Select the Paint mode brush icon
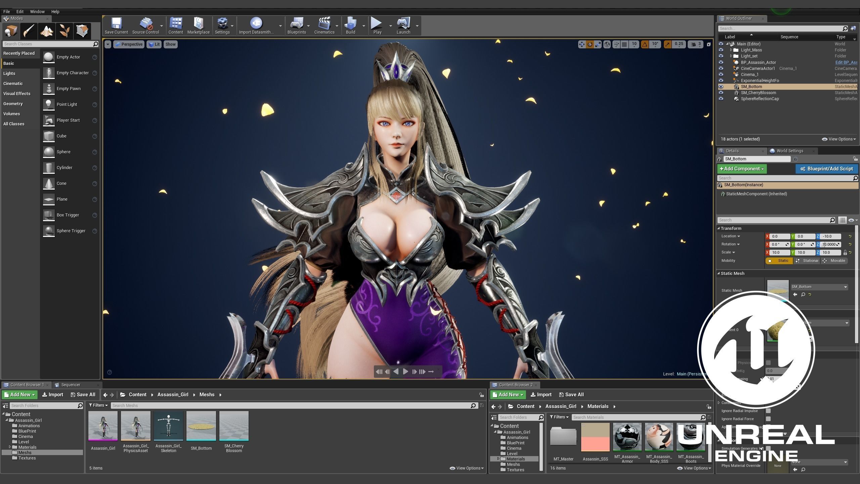This screenshot has height=484, width=860. coord(29,31)
